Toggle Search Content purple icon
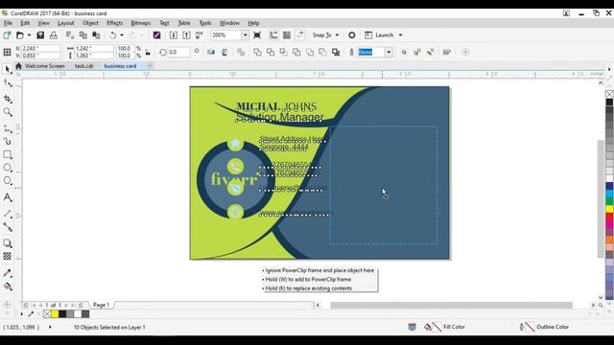 pos(156,35)
